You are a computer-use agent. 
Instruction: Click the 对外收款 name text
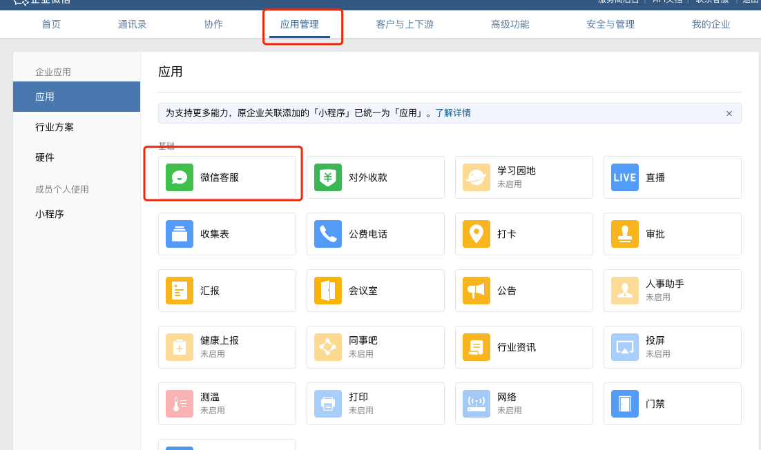(368, 177)
